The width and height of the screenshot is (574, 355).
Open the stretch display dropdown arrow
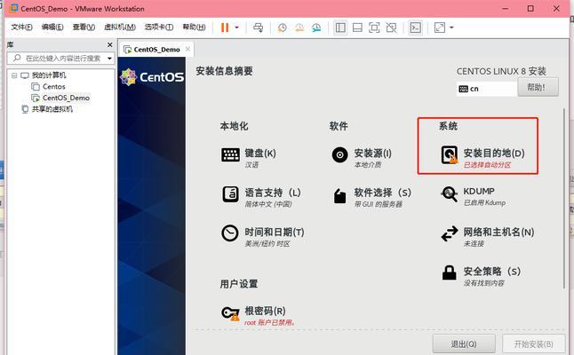[451, 28]
